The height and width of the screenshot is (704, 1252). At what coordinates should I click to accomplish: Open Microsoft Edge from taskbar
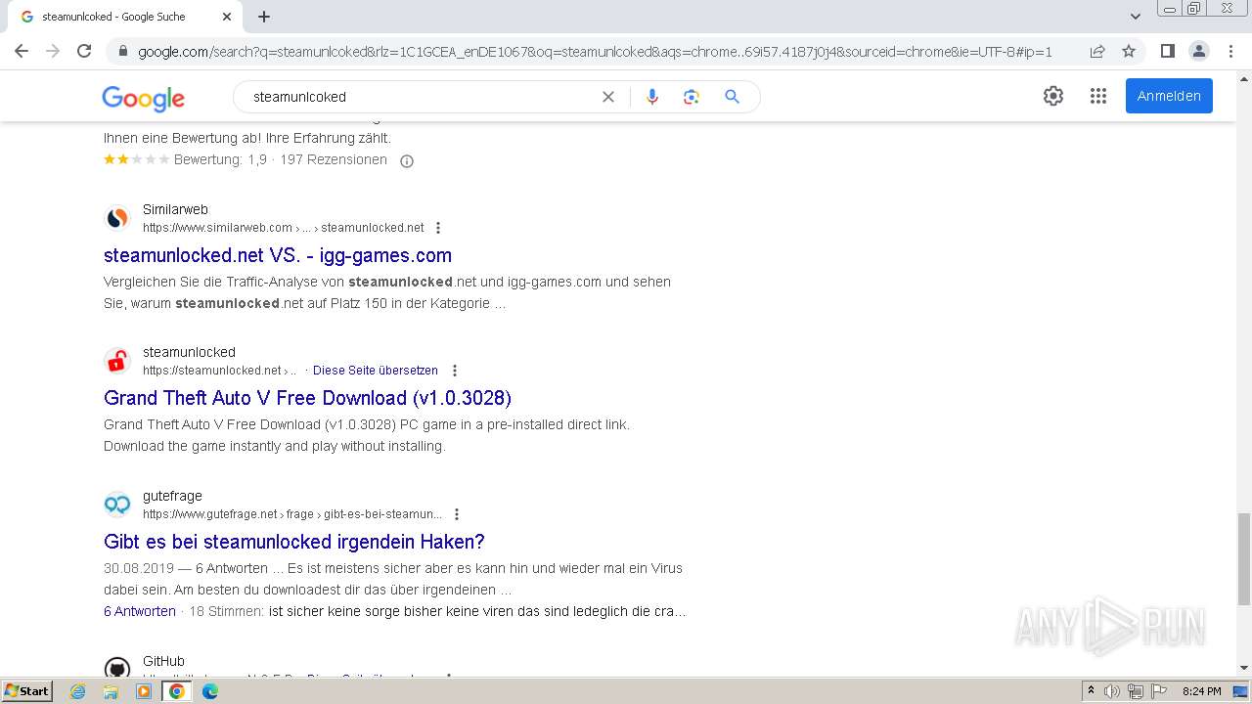tap(210, 691)
